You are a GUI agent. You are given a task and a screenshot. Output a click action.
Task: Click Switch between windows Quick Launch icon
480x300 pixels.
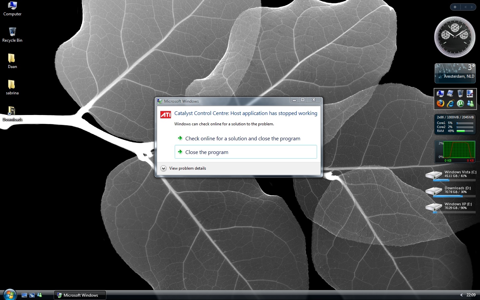pos(32,295)
